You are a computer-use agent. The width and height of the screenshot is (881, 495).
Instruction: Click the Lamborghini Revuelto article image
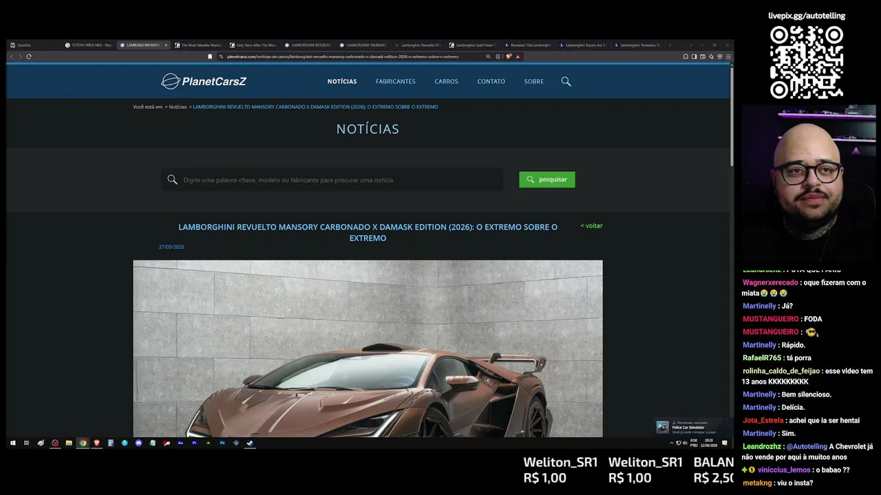[368, 349]
